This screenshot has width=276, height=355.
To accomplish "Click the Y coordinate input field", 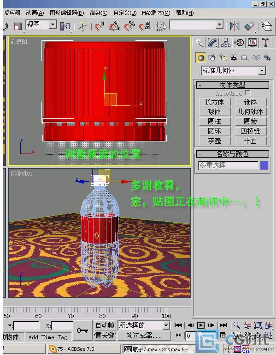I will [26, 326].
